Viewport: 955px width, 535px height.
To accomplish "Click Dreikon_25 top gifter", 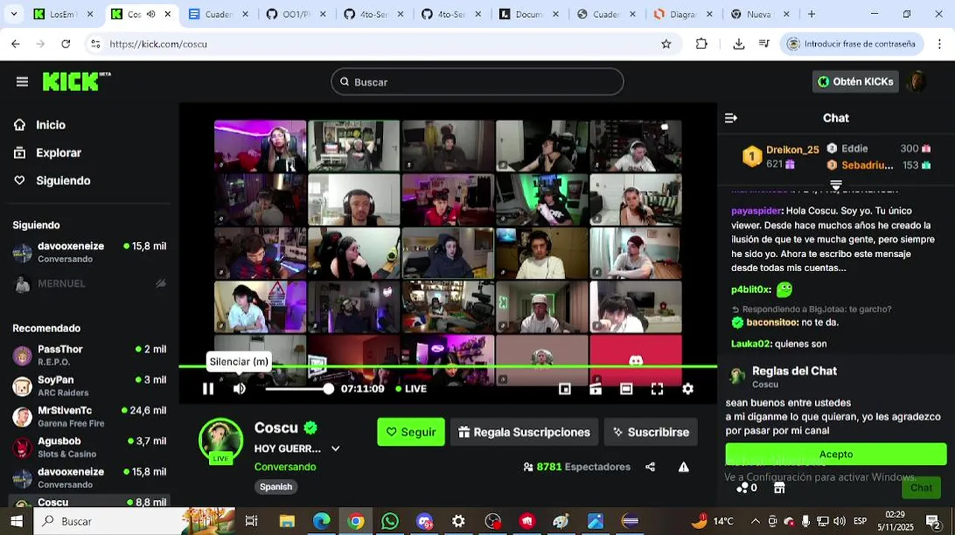I will 792,149.
